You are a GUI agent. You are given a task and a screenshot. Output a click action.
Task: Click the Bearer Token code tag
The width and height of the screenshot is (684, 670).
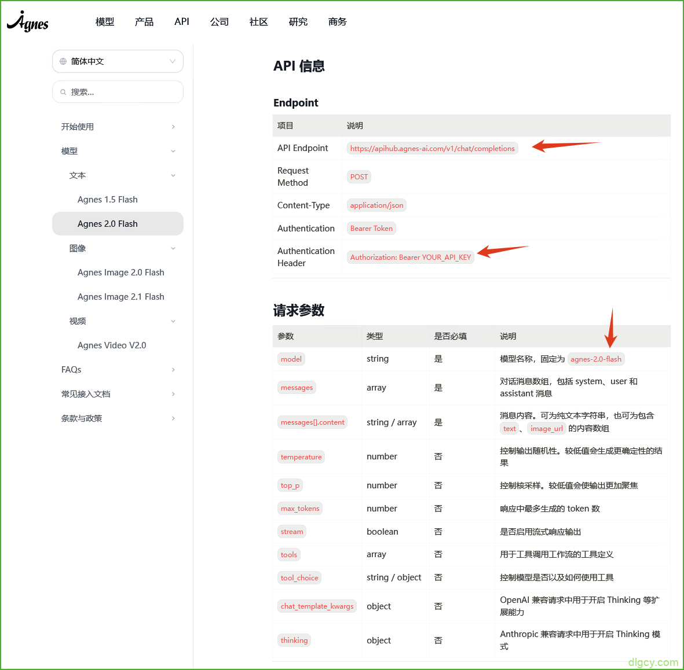[x=371, y=229]
